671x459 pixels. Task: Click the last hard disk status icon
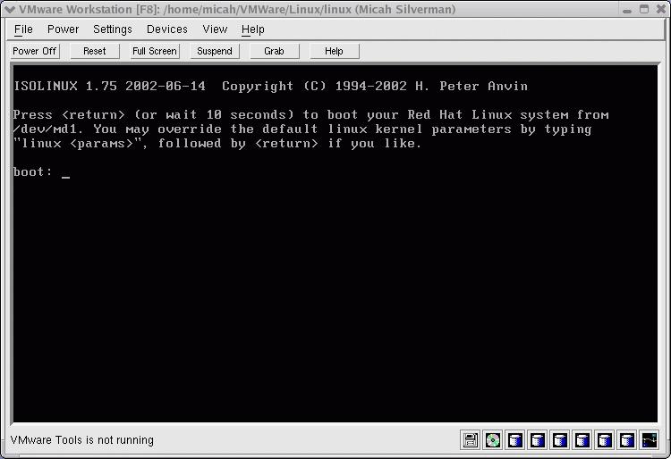[627, 440]
